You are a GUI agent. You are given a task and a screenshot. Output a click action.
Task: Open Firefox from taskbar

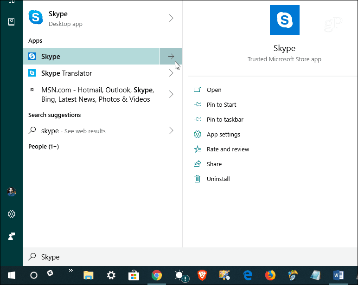point(270,275)
